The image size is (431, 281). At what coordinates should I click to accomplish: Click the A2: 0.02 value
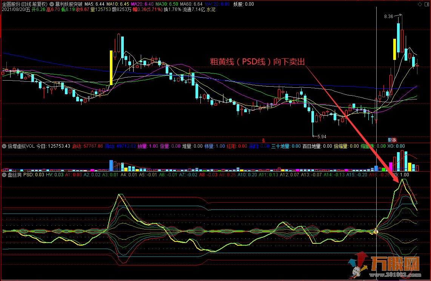[92, 175]
